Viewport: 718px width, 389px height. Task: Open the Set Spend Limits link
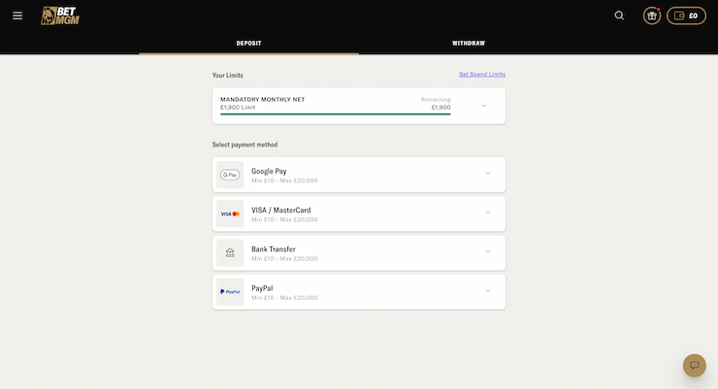pyautogui.click(x=481, y=75)
